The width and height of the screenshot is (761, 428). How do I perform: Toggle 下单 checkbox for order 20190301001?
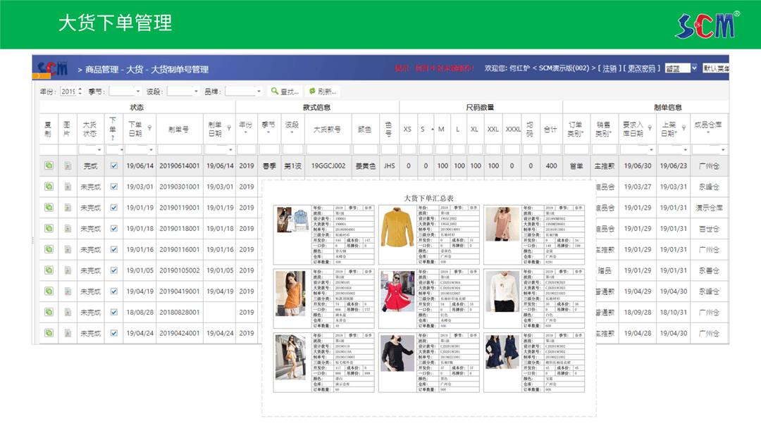pyautogui.click(x=113, y=187)
